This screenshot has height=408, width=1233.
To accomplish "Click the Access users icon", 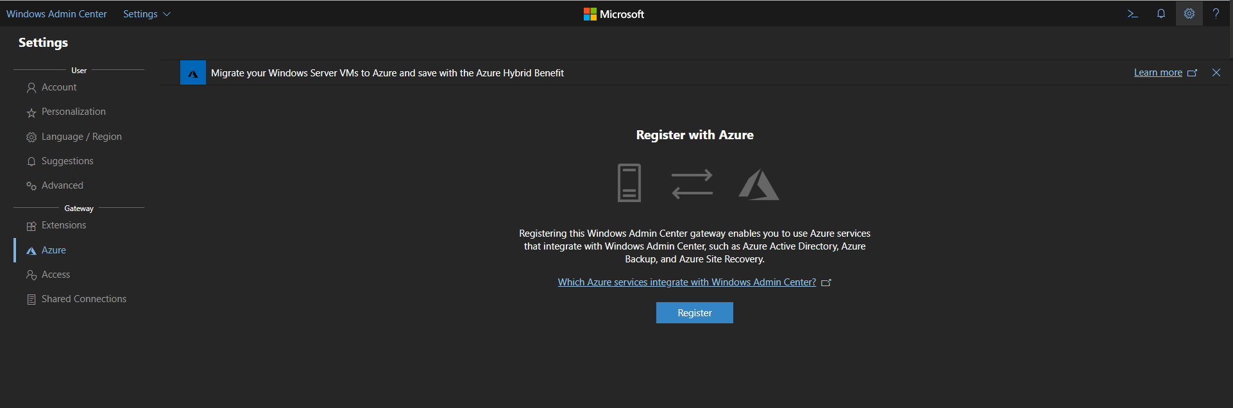I will pos(31,275).
